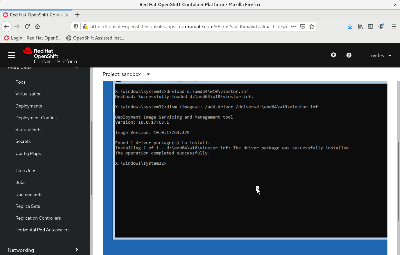Click the Firefox downloads arrow icon
The image size is (400, 255).
(350, 26)
